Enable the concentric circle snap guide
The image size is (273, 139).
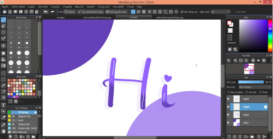tap(160, 12)
